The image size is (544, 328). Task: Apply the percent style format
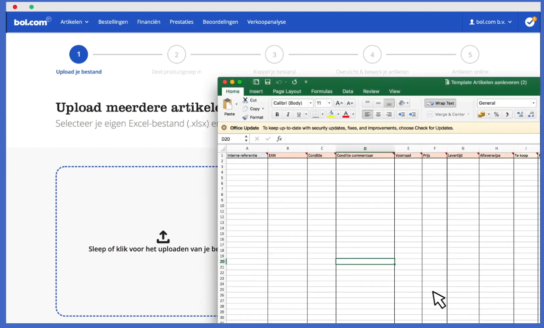497,114
